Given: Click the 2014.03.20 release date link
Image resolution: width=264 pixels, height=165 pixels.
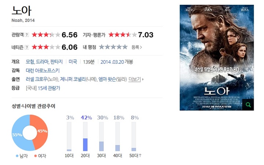Looking at the screenshot, I should tap(112, 62).
